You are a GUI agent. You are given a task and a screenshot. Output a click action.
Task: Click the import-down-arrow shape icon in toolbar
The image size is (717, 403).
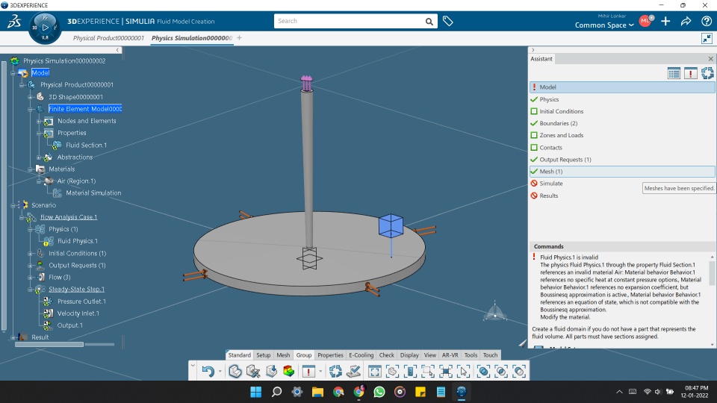pos(271,371)
